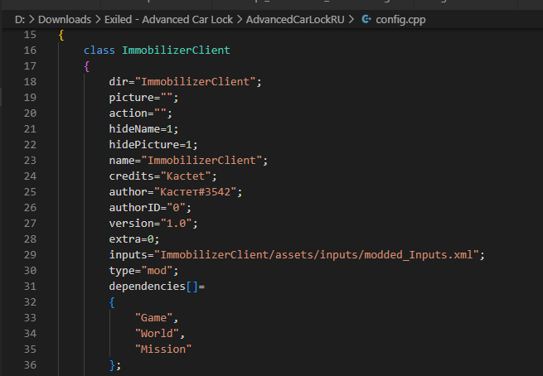This screenshot has height=376, width=543.
Task: Click the picture="" line
Action: tap(143, 98)
